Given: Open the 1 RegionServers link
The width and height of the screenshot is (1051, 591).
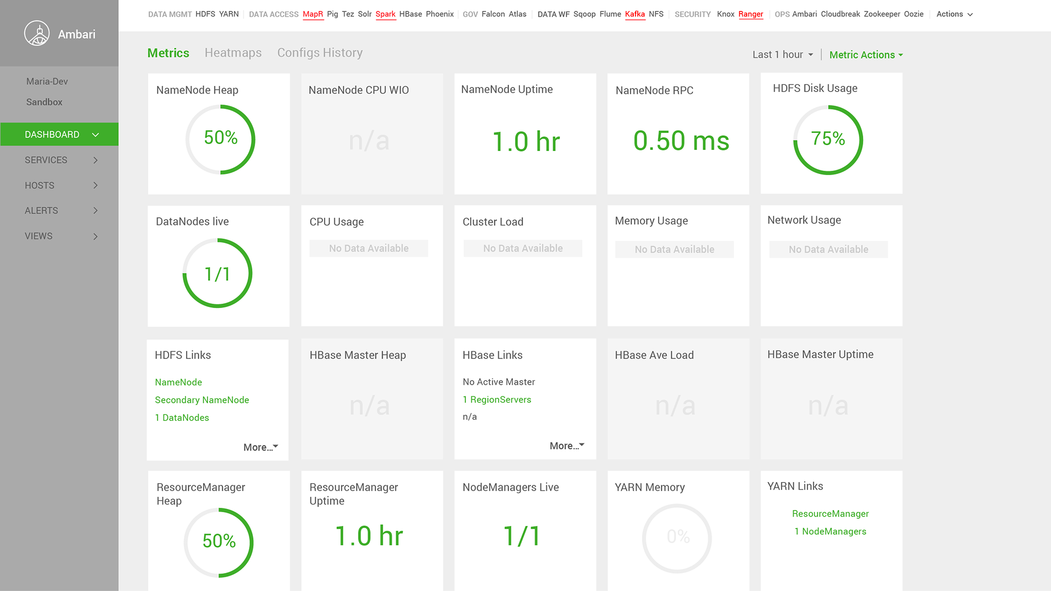Looking at the screenshot, I should coord(497,399).
